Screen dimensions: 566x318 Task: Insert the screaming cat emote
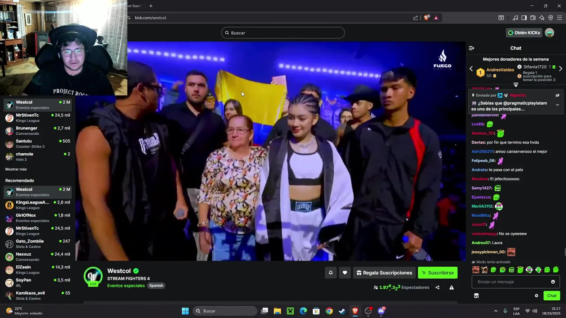click(485, 269)
